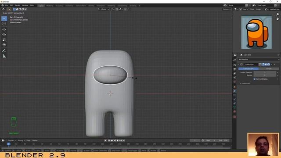Click the Blender logo menu icon
The height and width of the screenshot is (158, 281).
point(3,5)
